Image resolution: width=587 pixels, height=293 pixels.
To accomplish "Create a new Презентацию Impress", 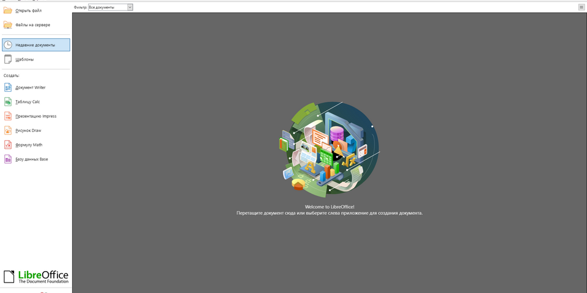I will 36,116.
